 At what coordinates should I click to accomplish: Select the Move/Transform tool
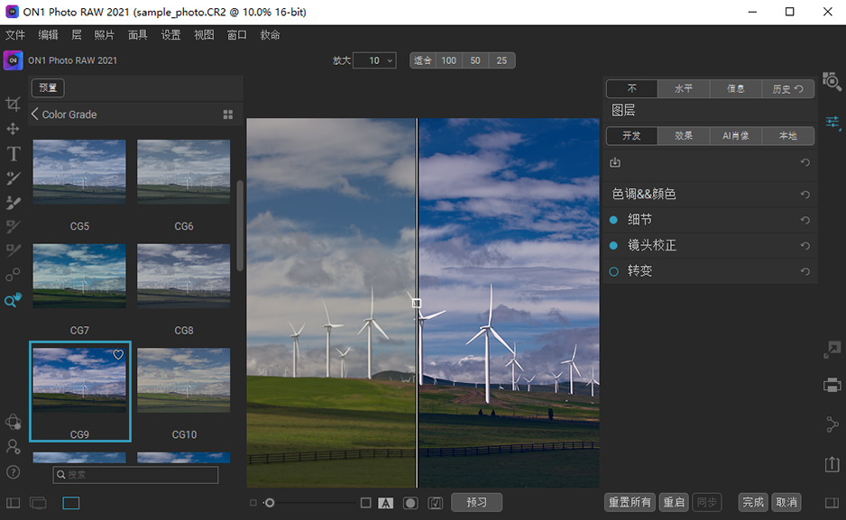pos(13,129)
